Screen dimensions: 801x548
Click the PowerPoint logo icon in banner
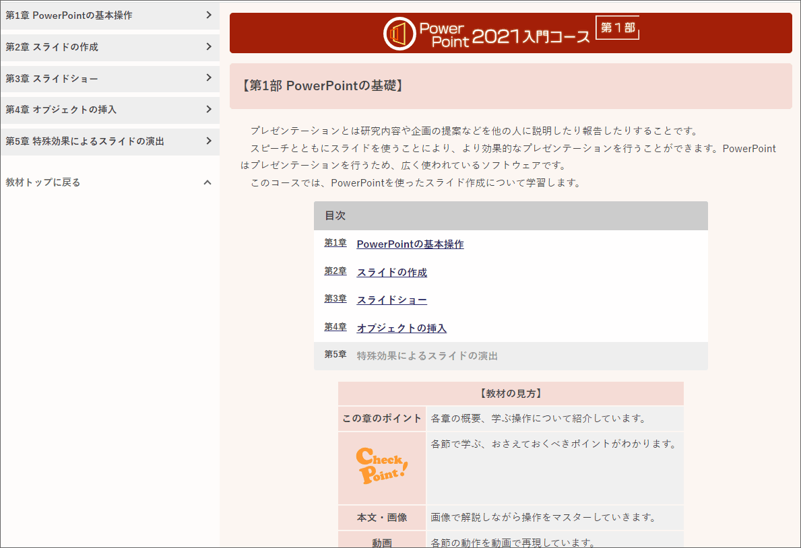[399, 34]
